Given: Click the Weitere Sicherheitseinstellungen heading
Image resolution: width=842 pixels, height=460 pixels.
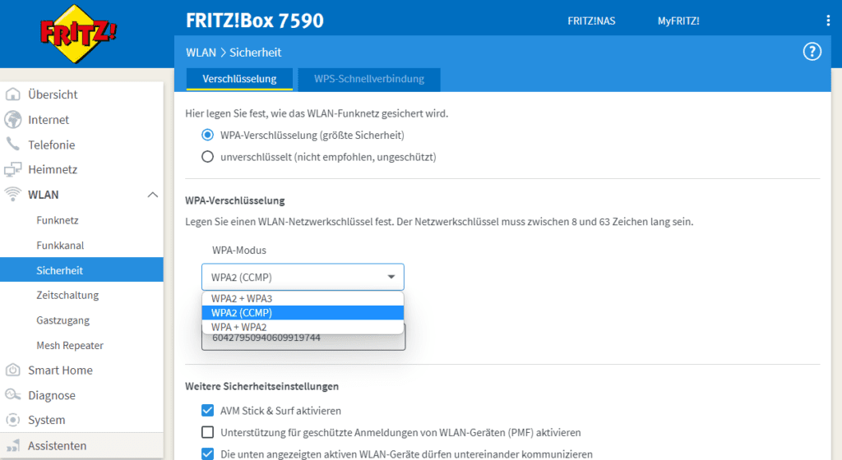Looking at the screenshot, I should coord(262,386).
